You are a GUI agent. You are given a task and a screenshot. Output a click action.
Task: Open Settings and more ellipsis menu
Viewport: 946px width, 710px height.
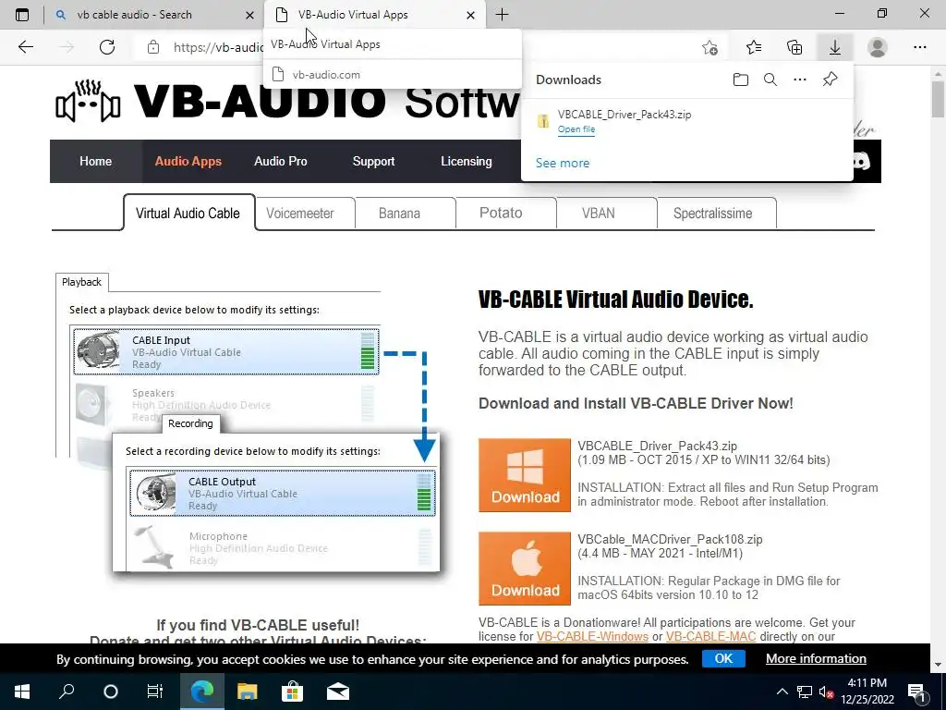919,47
